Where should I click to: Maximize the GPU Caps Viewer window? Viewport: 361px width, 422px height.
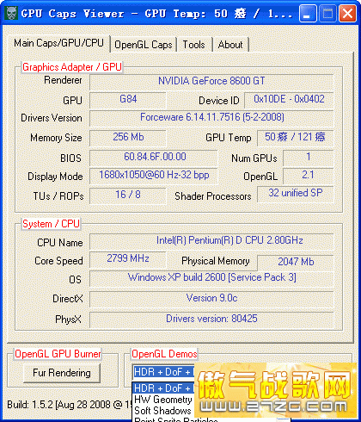[327, 14]
